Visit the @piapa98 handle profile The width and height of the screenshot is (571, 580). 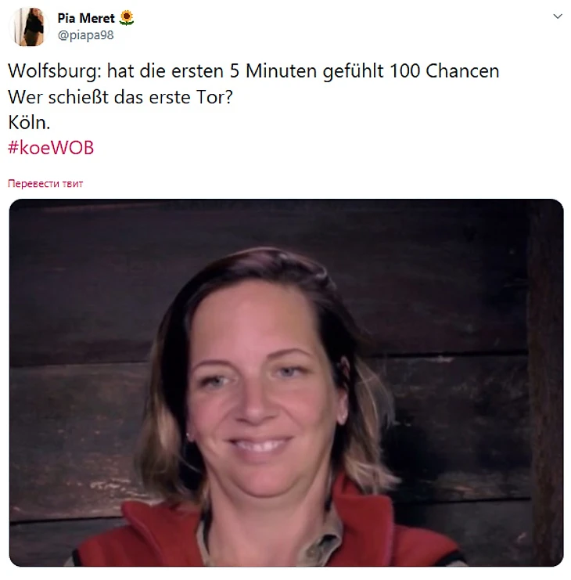click(85, 35)
